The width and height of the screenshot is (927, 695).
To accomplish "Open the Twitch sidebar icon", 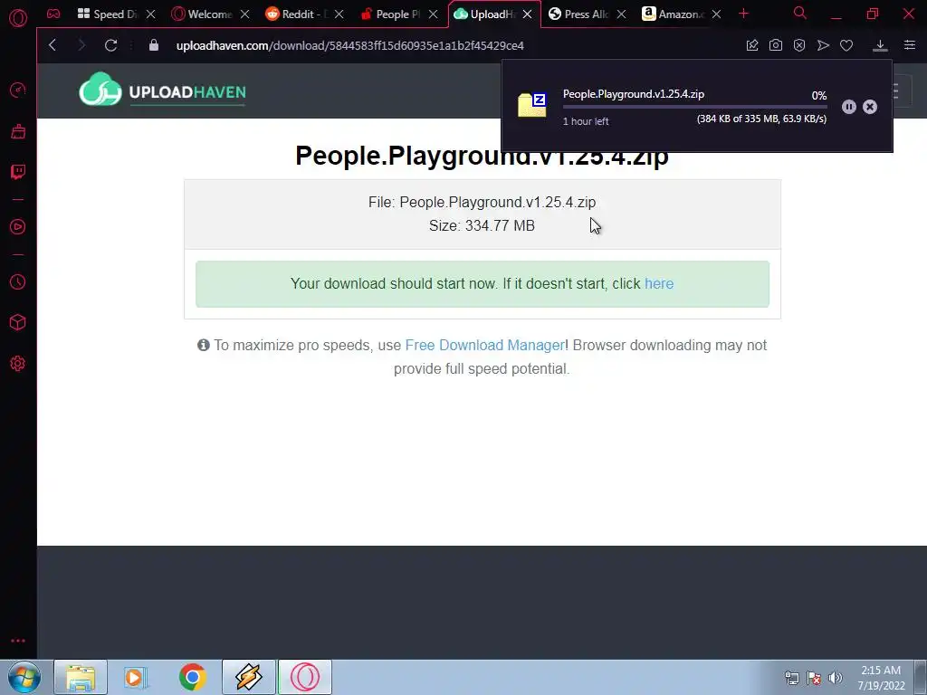I will click(x=18, y=172).
